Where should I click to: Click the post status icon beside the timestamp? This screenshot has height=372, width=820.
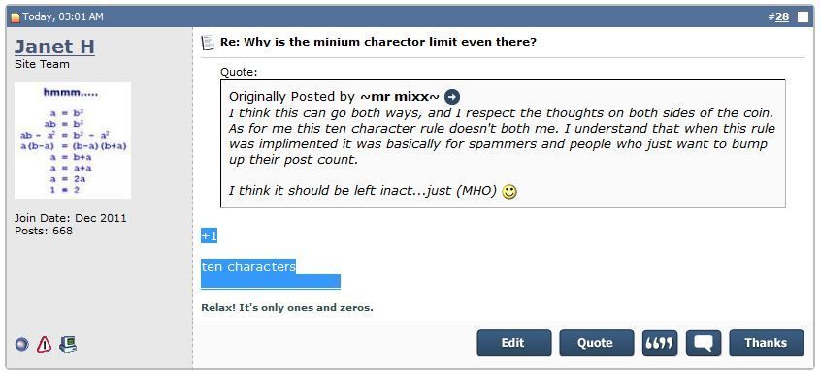16,17
